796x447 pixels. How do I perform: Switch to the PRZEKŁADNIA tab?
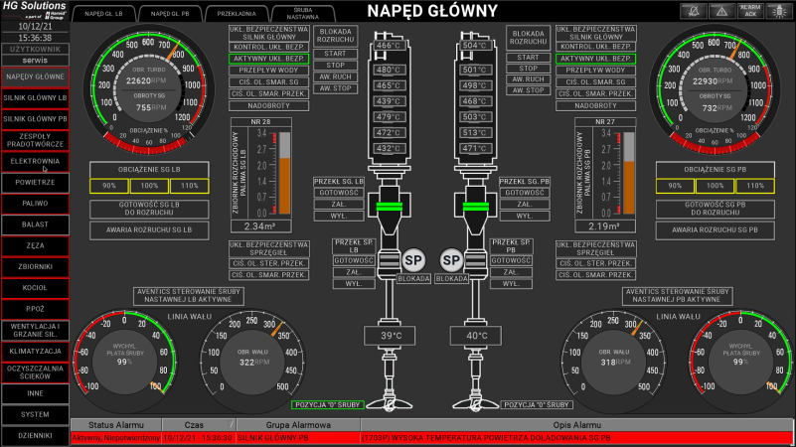pos(237,14)
